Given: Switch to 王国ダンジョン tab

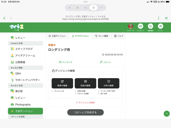Looking at the screenshot, I should click(x=57, y=36).
